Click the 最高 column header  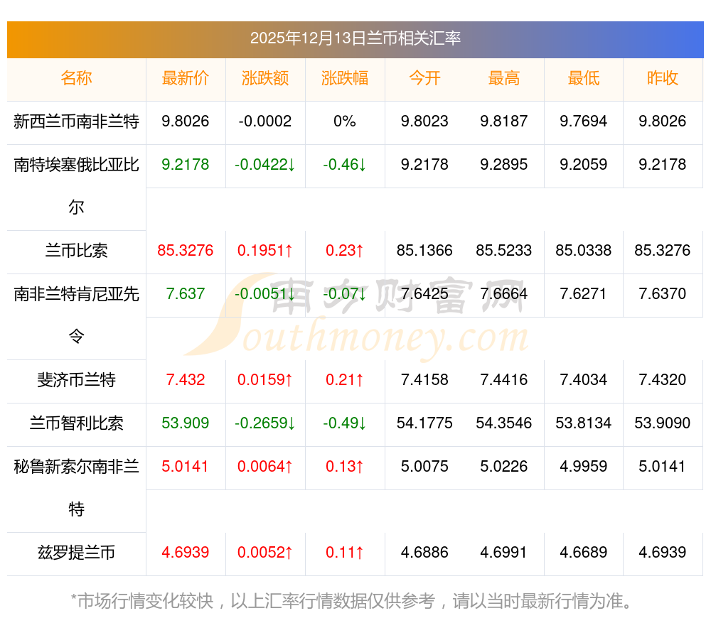pyautogui.click(x=503, y=79)
